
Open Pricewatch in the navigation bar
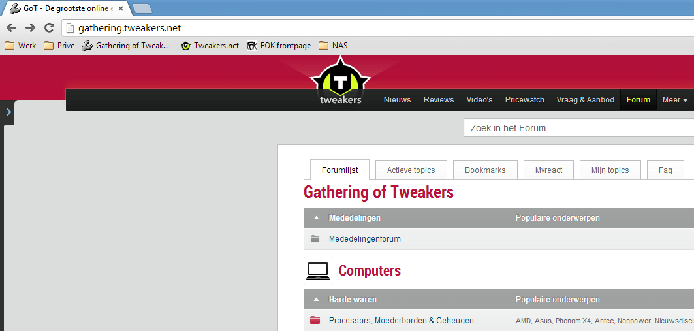click(524, 100)
